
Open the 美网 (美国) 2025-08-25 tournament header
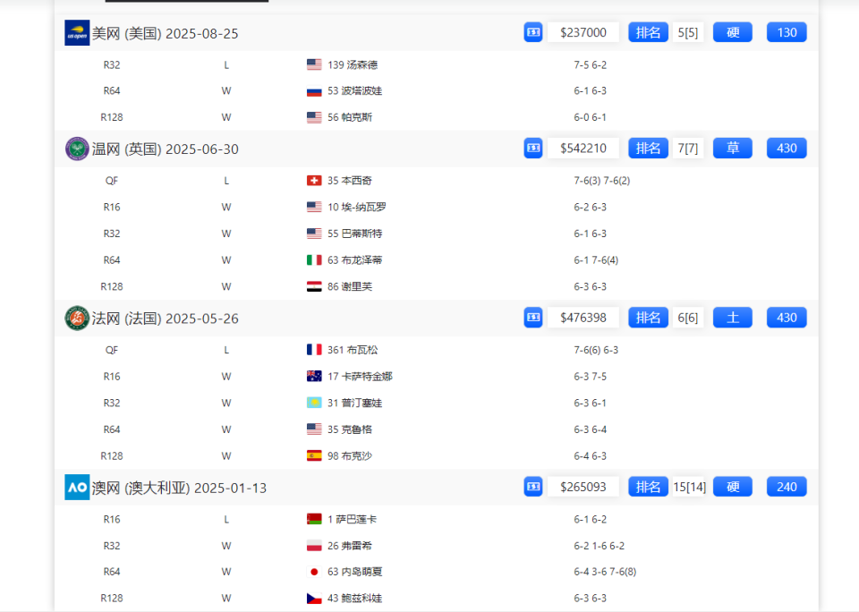point(165,33)
